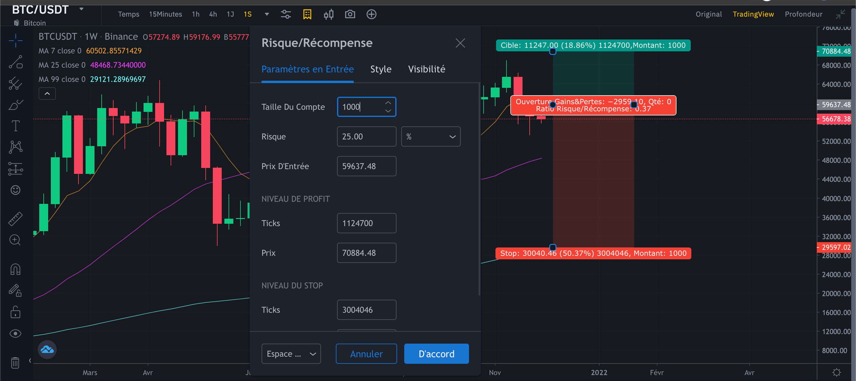Toggle lock all drawings padlock
The image size is (856, 381).
click(16, 312)
